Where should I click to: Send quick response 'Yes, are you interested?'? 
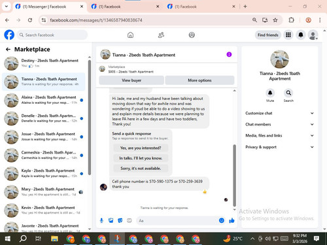tap(141, 148)
